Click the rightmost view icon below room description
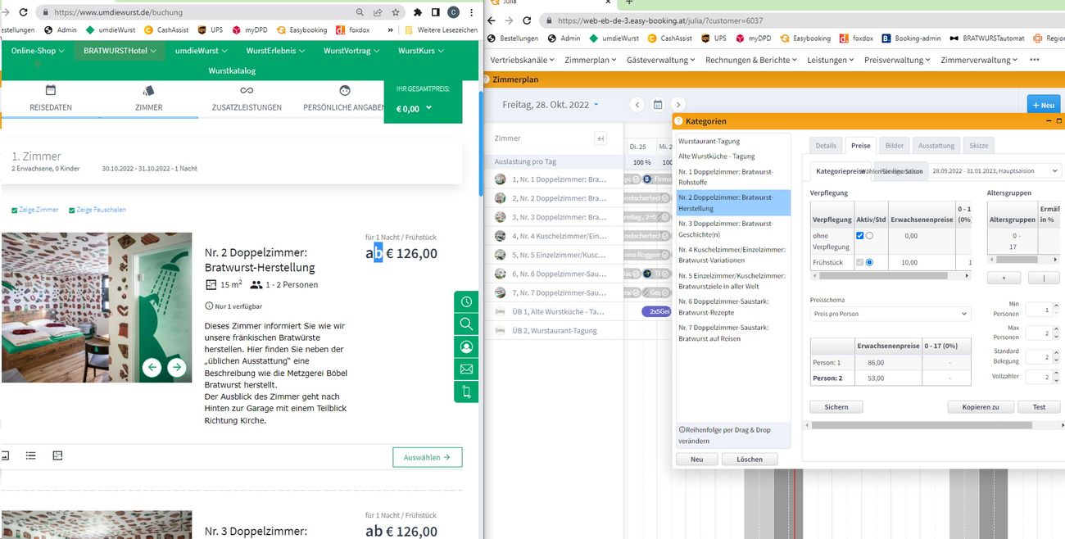 (x=57, y=455)
